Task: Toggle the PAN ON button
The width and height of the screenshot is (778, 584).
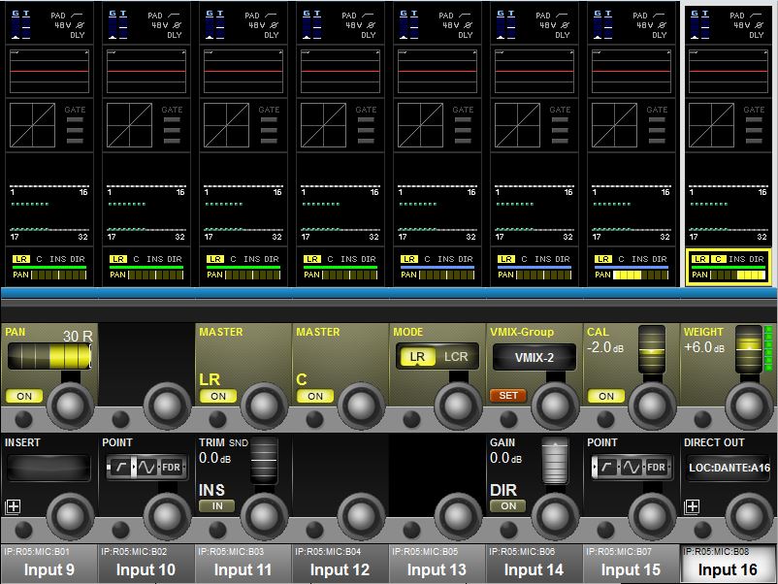Action: click(23, 396)
